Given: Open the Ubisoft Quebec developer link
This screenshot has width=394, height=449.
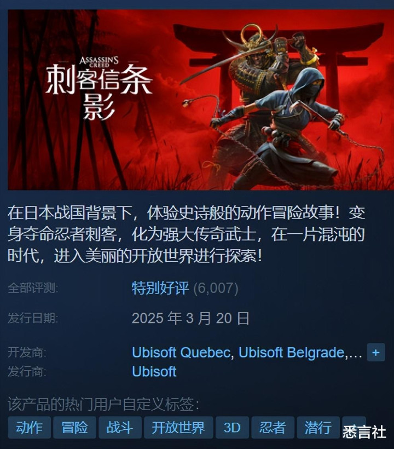Looking at the screenshot, I should 181,352.
